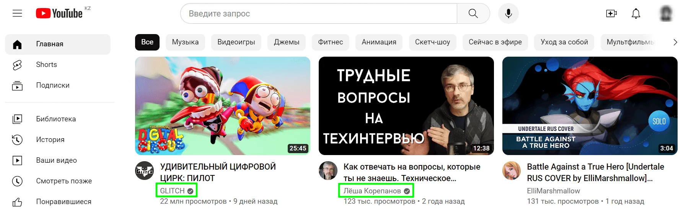Open Подписки in the sidebar
The image size is (691, 219).
point(53,85)
